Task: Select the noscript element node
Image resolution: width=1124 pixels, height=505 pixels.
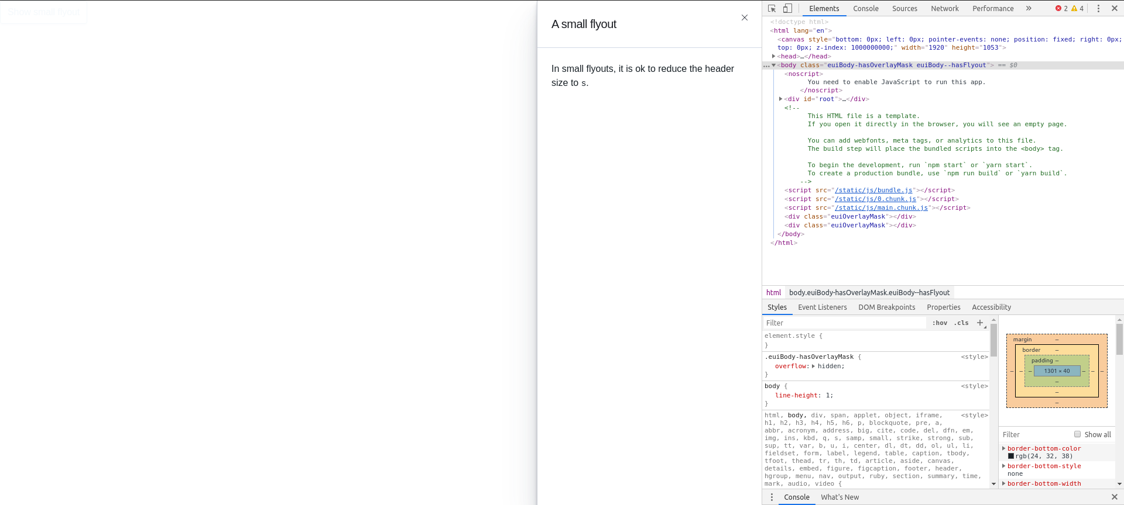Action: pyautogui.click(x=803, y=74)
